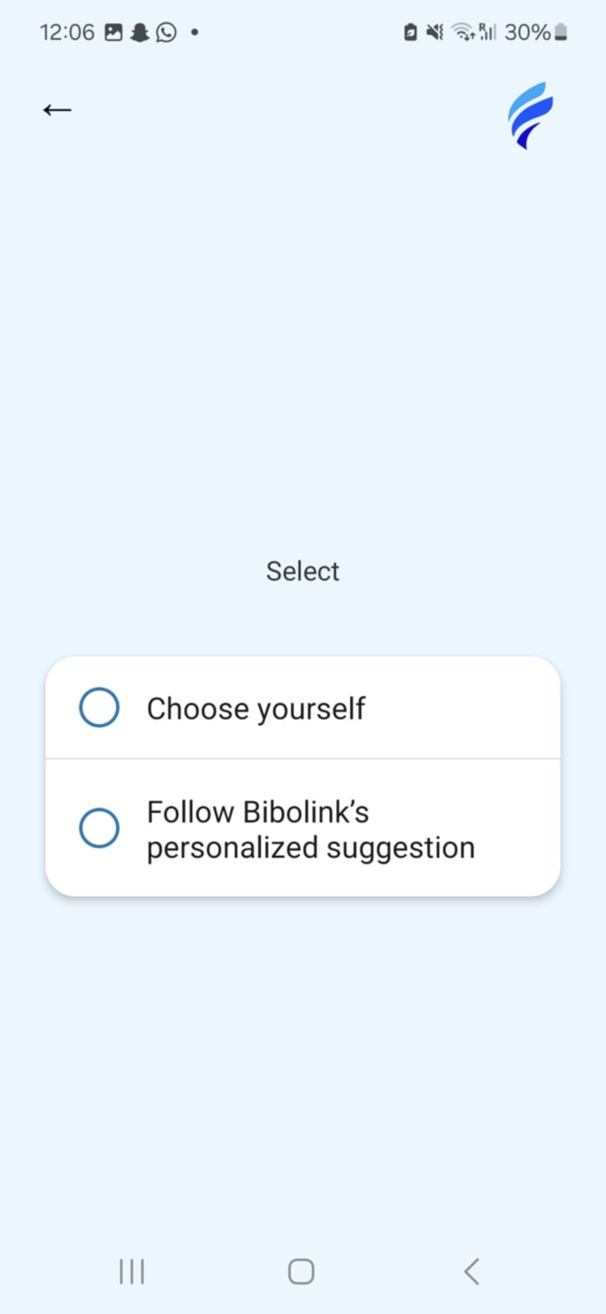Viewport: 606px width, 1314px height.
Task: Tap the Select heading text
Action: [x=303, y=571]
